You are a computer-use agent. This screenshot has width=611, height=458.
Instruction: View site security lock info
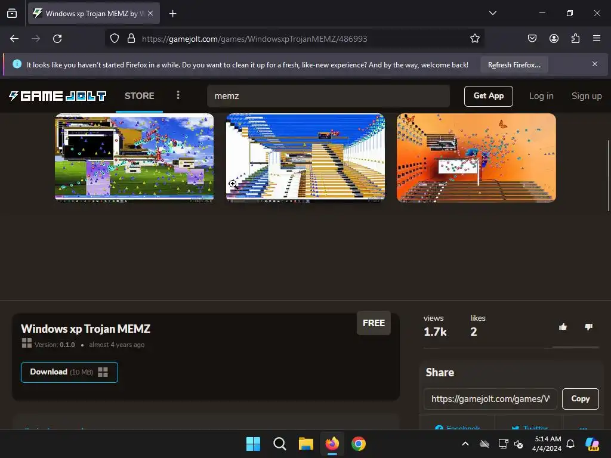(x=131, y=39)
